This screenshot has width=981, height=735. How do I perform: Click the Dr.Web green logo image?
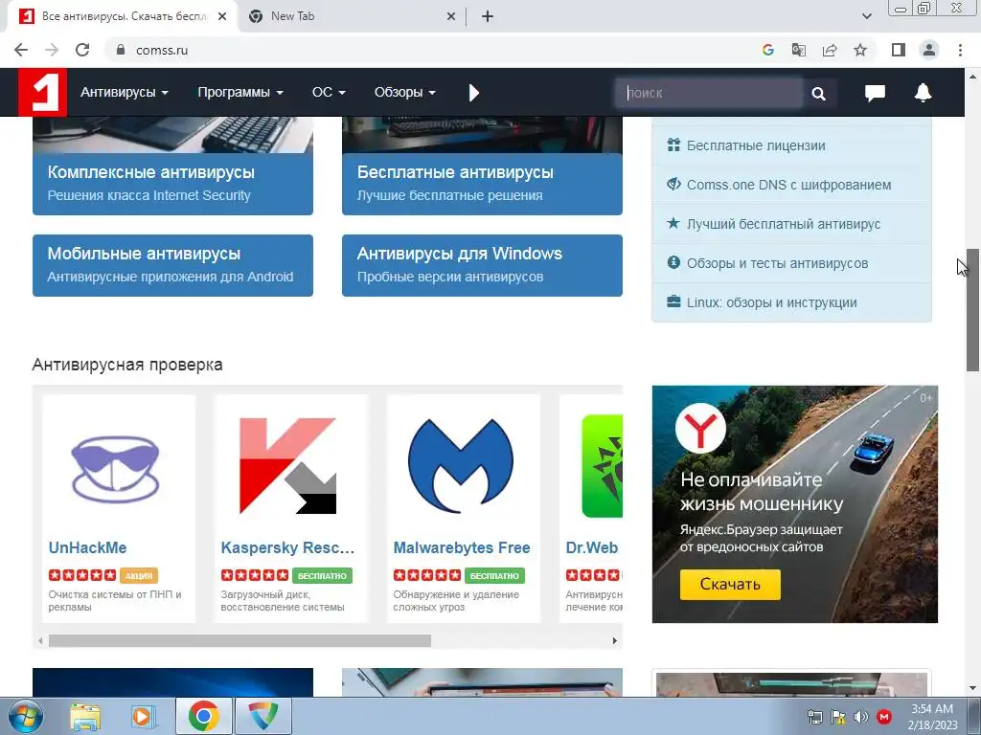tap(602, 466)
